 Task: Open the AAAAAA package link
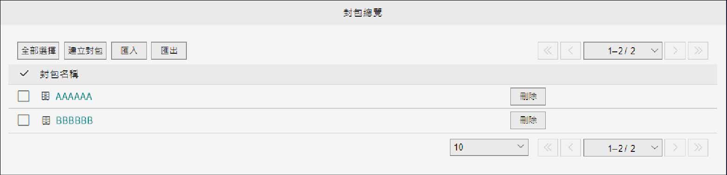click(x=74, y=97)
